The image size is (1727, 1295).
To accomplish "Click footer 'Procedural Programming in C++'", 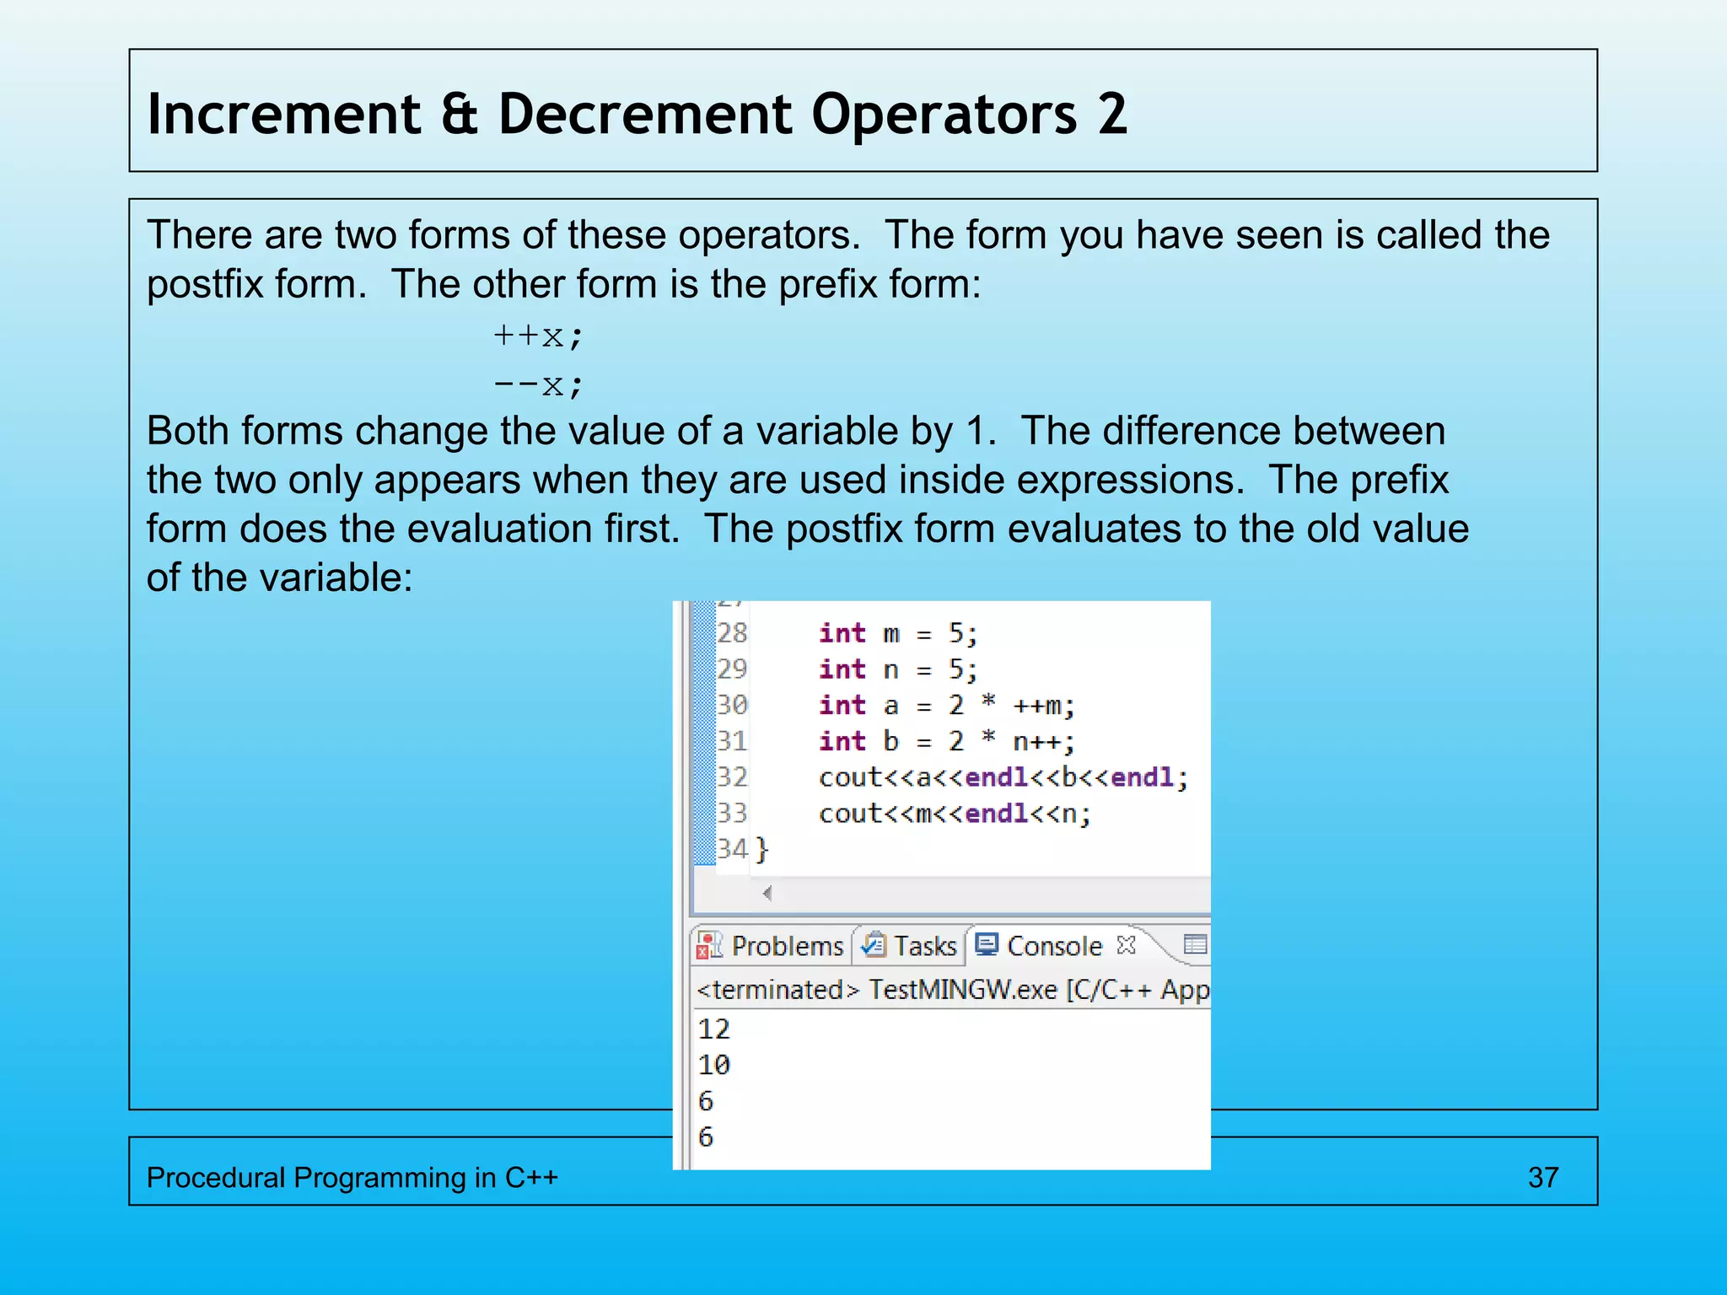I will point(352,1177).
